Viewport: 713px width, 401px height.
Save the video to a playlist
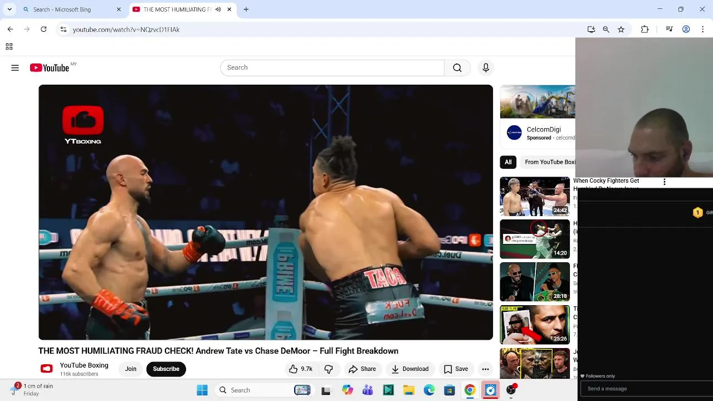point(456,369)
